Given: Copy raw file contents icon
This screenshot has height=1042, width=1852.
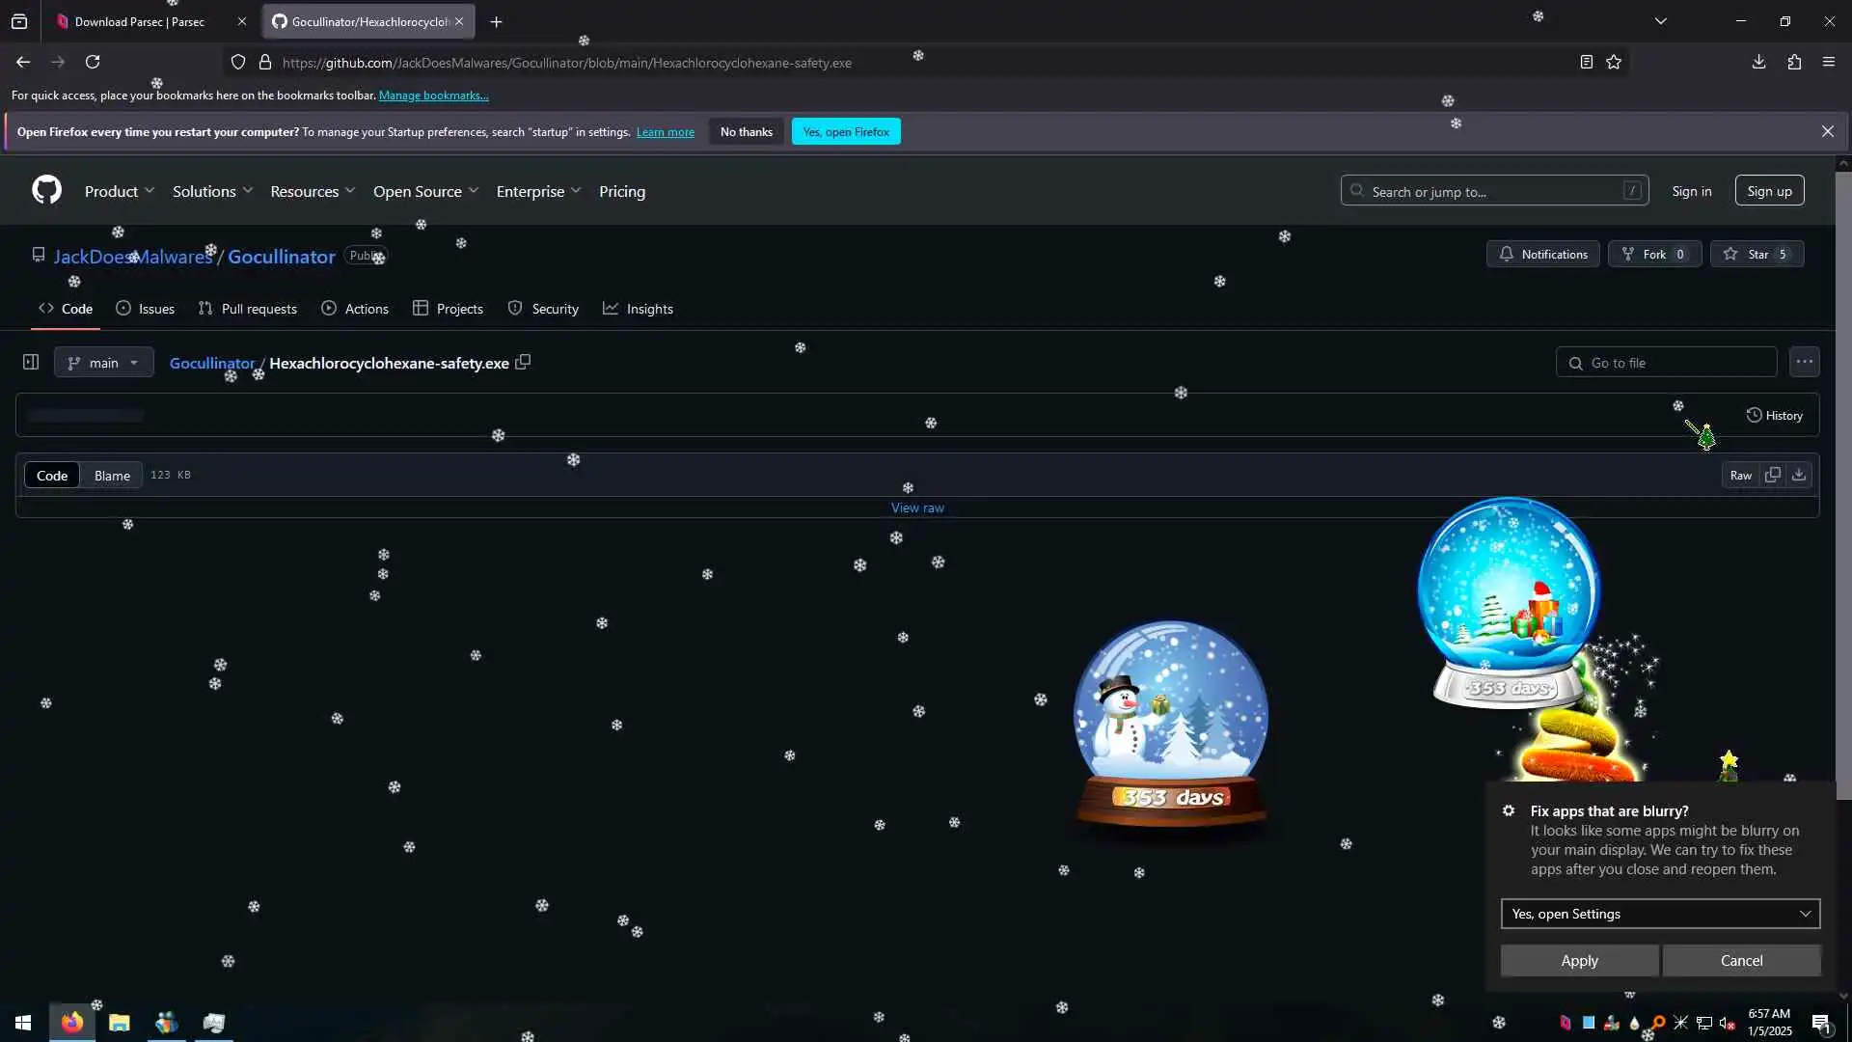Looking at the screenshot, I should pos(1772,475).
